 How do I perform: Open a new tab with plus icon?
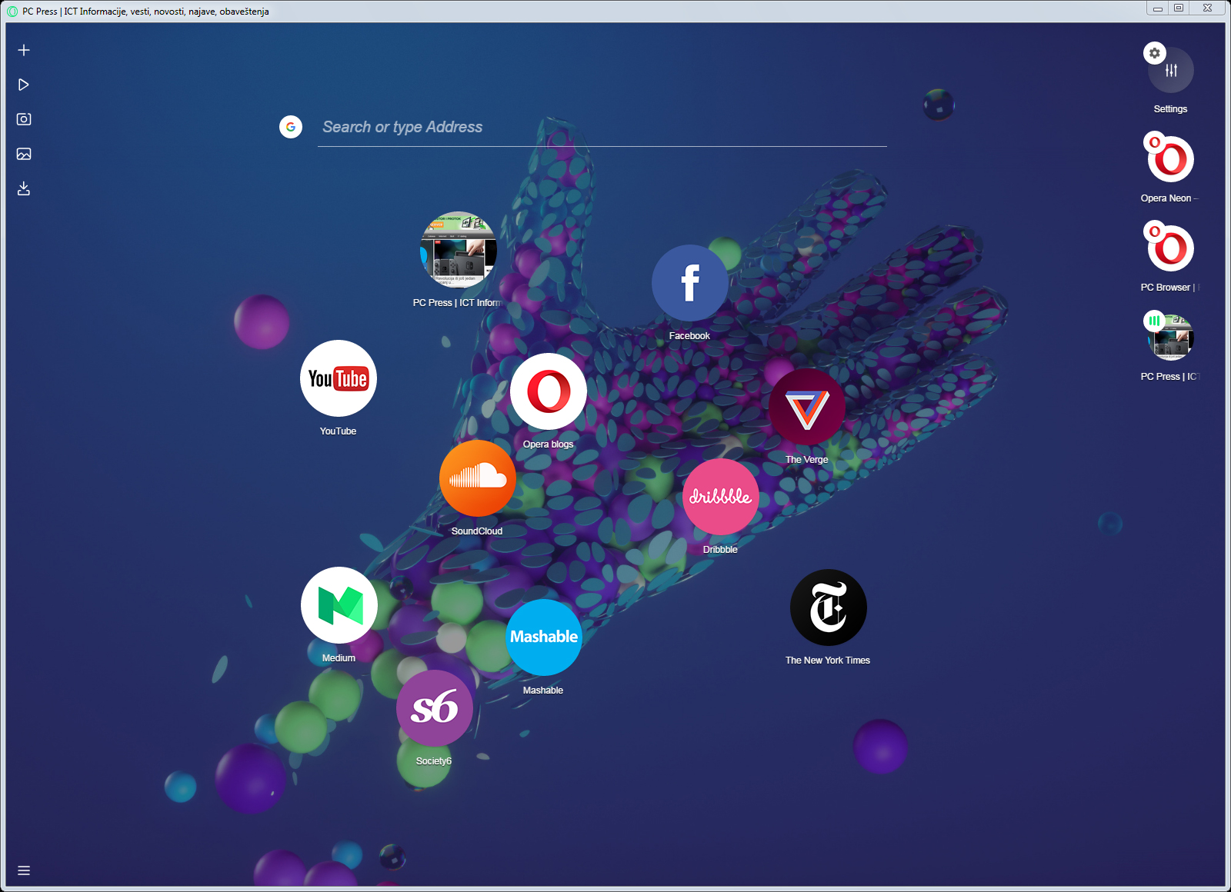pyautogui.click(x=24, y=50)
